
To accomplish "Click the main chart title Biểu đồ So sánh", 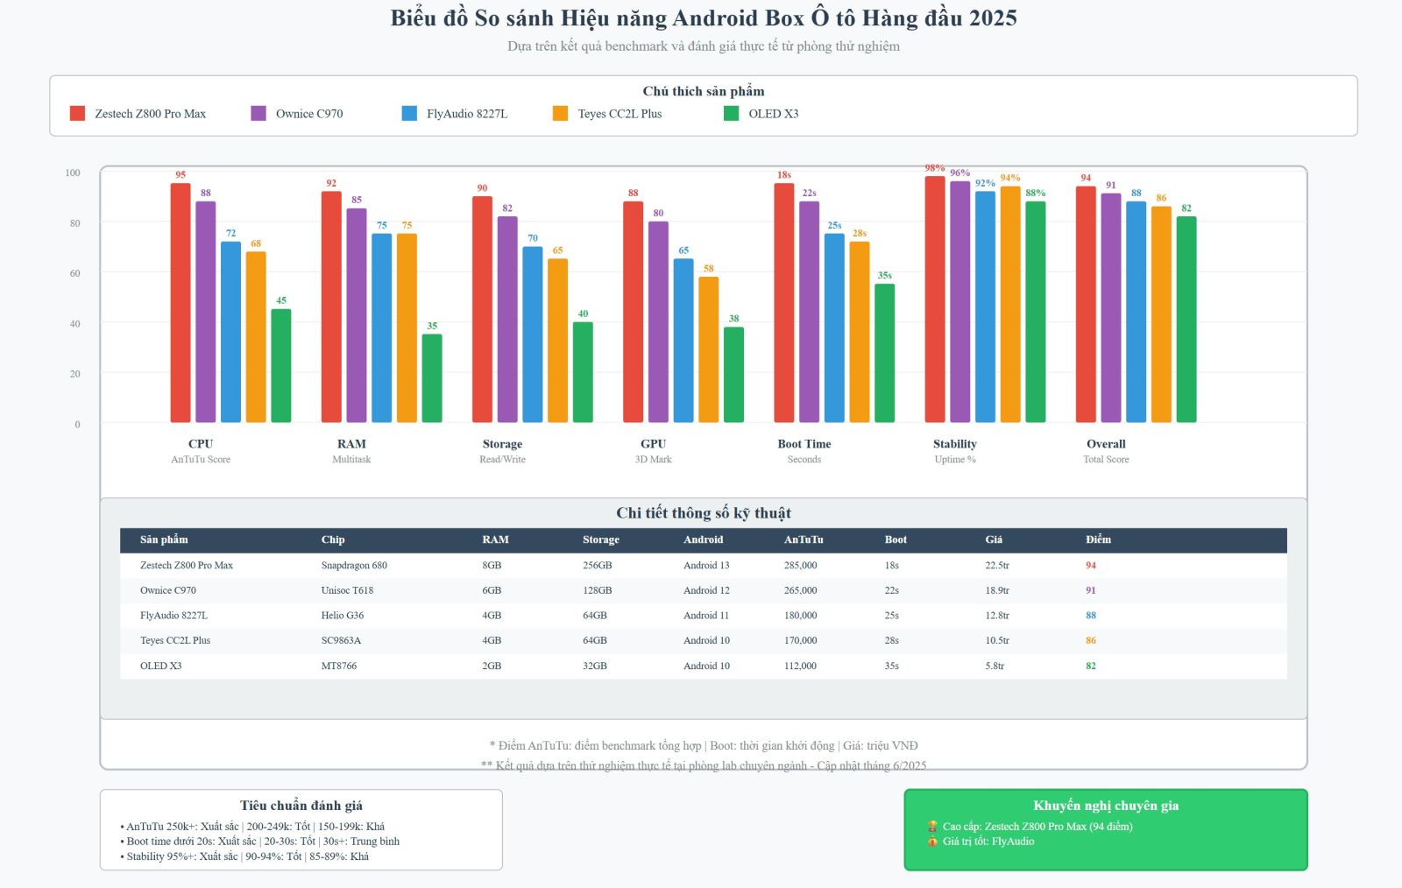I will pos(704,18).
